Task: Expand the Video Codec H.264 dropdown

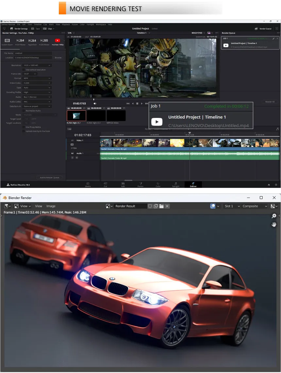Action: (37, 83)
